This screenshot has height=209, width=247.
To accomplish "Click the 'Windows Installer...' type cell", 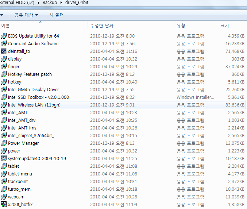I will 195,97.
